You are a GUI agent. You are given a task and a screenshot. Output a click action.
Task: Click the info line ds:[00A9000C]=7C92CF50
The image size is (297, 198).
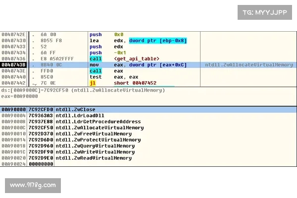pyautogui.click(x=83, y=90)
